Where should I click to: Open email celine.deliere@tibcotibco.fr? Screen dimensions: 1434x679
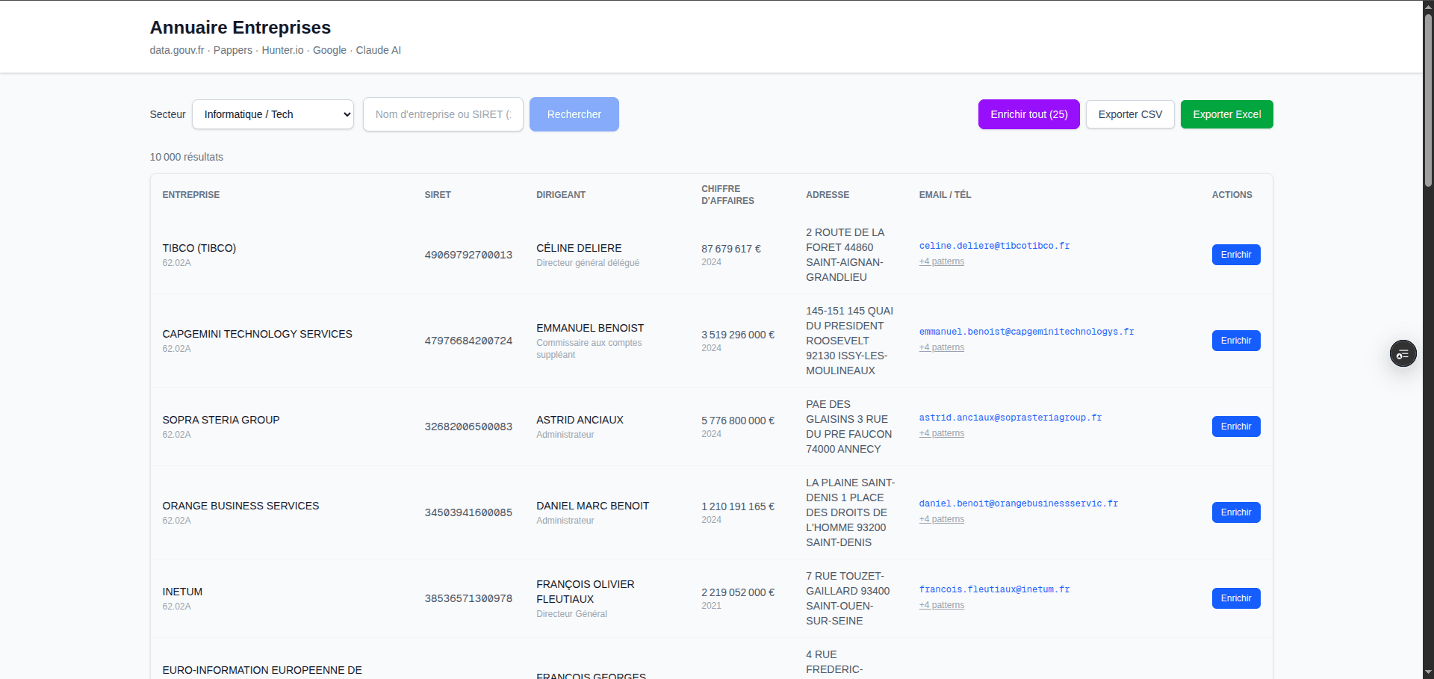point(994,246)
